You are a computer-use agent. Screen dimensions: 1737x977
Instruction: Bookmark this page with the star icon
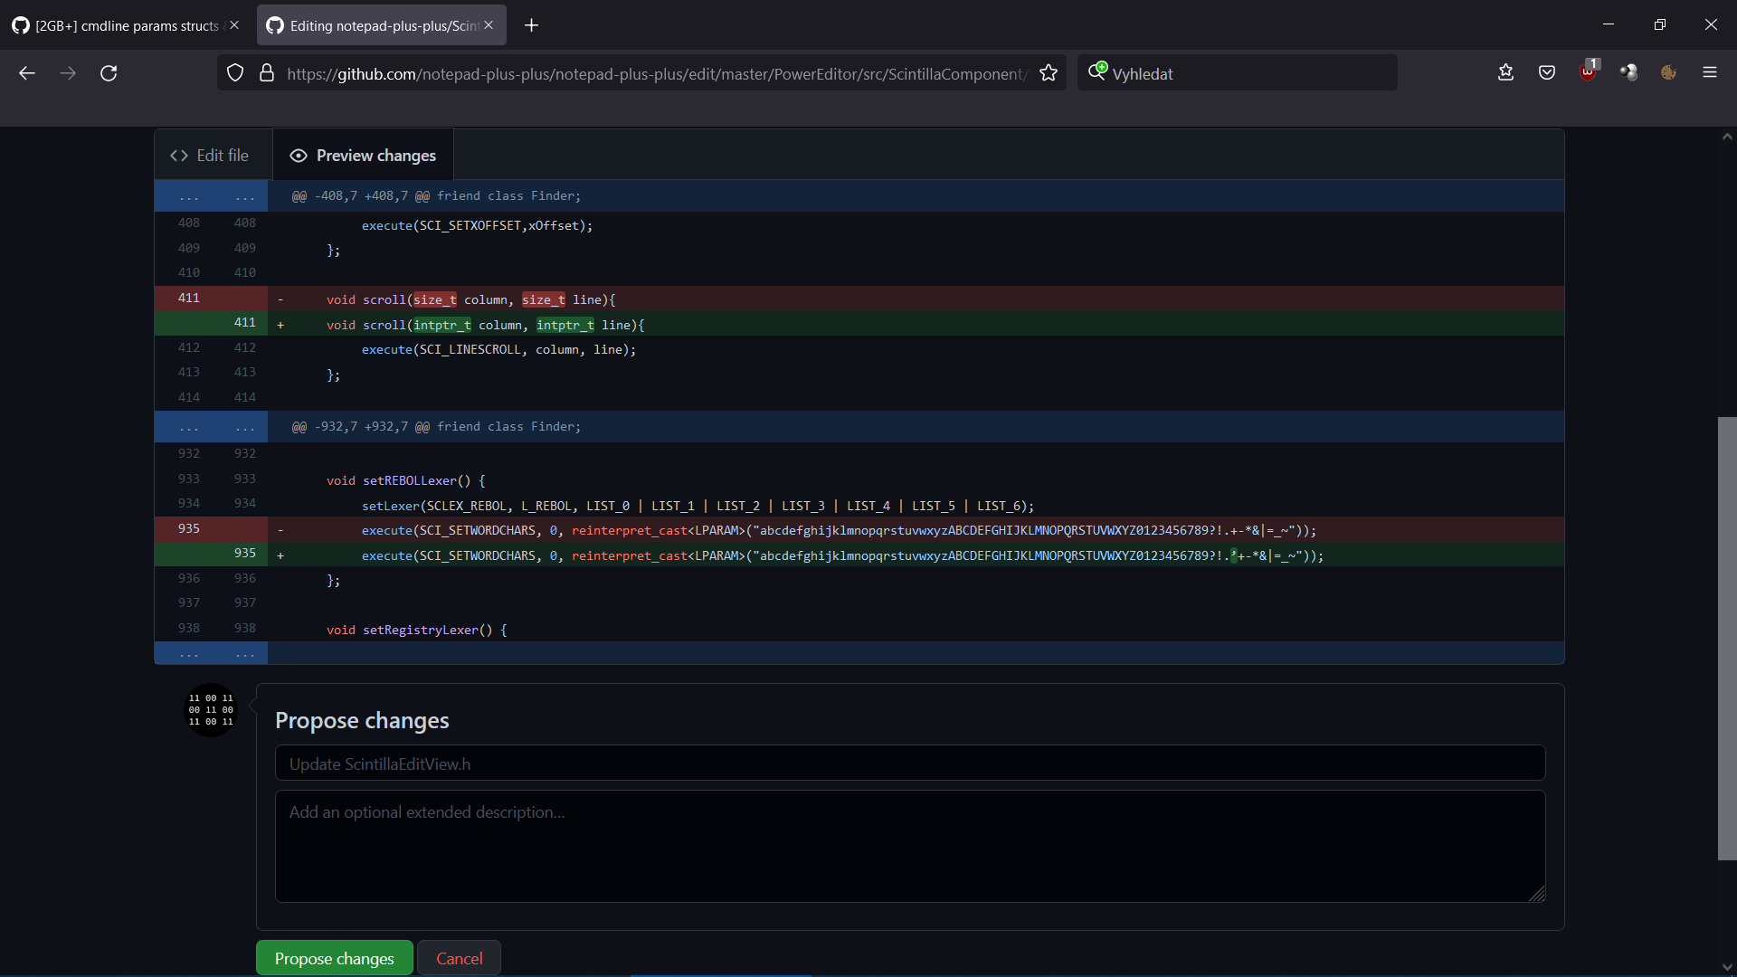(1049, 73)
